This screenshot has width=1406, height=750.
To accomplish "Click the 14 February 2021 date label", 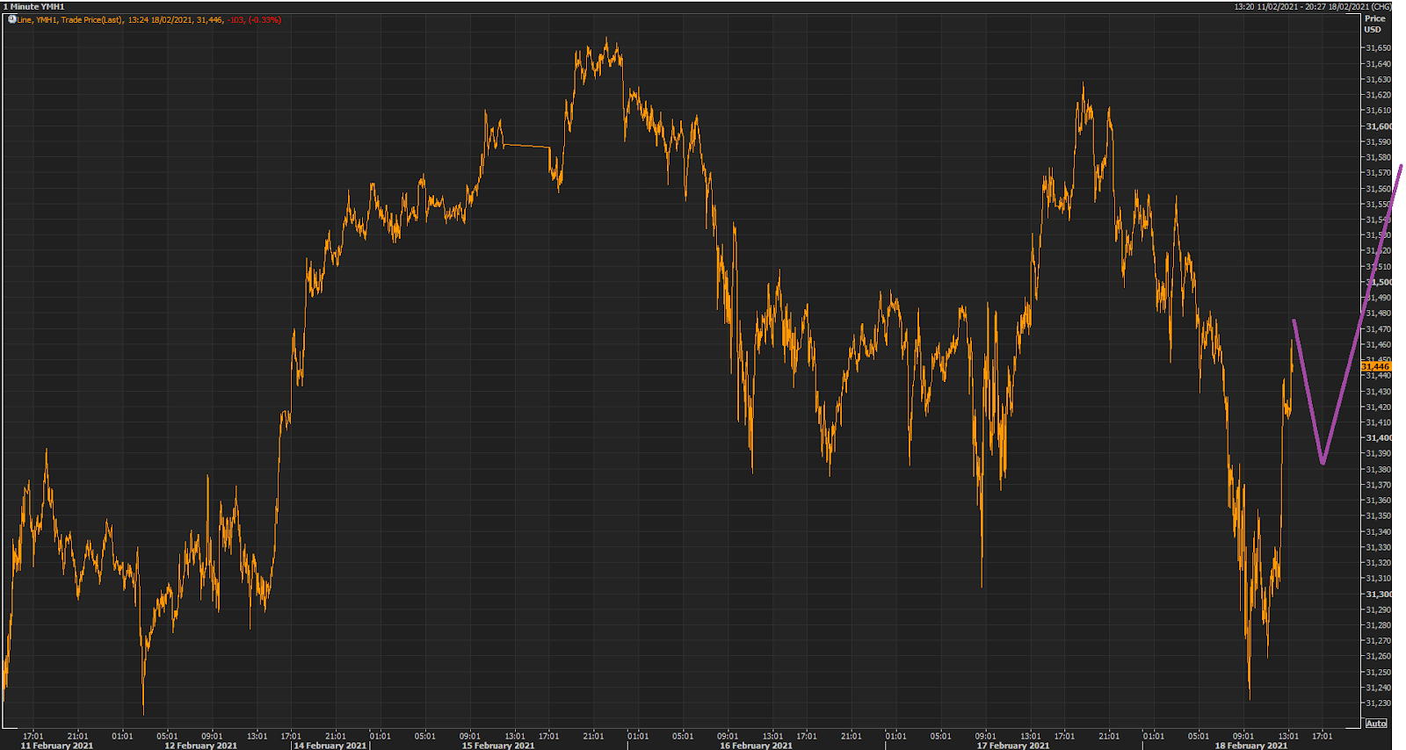I will point(330,746).
